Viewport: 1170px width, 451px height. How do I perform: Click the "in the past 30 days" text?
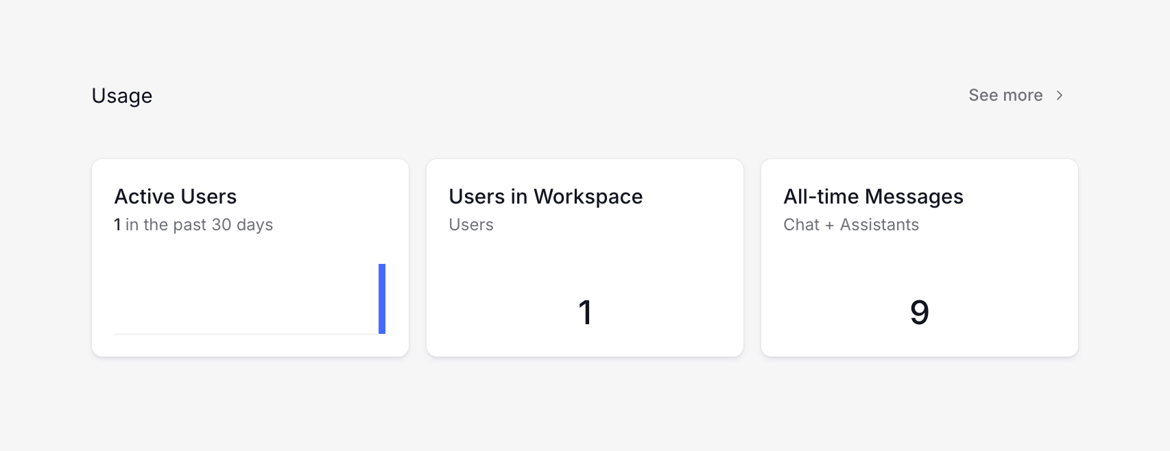[199, 225]
